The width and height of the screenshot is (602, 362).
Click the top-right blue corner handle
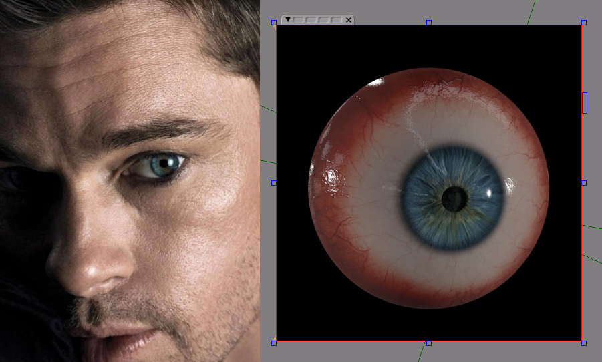point(584,23)
